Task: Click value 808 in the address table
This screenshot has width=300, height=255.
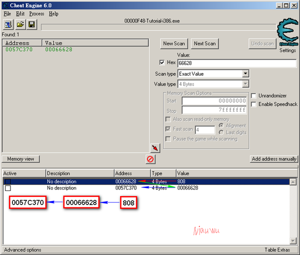Action: pos(181,181)
